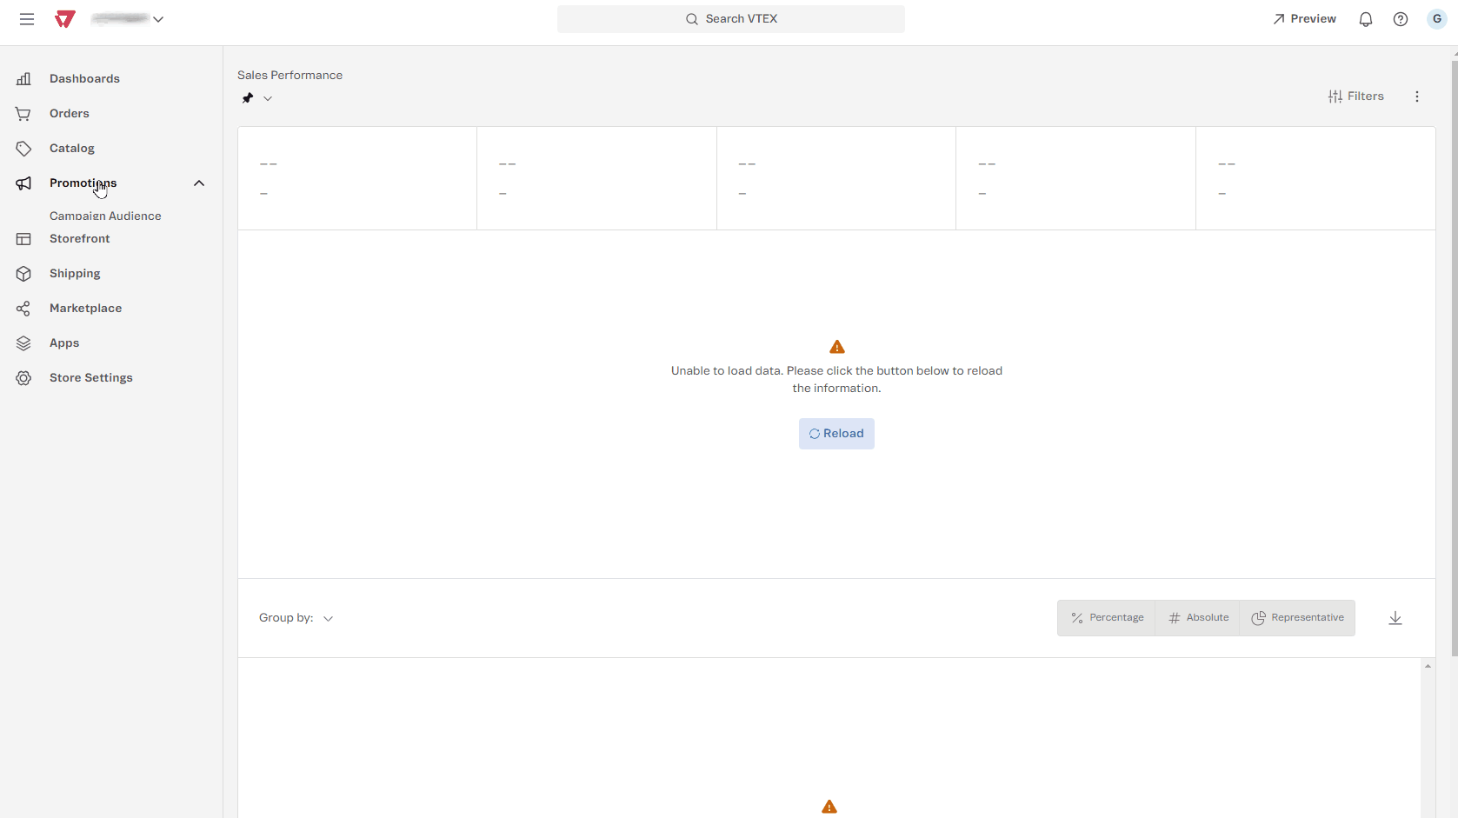
Task: Switch to Absolute view
Action: (1198, 618)
